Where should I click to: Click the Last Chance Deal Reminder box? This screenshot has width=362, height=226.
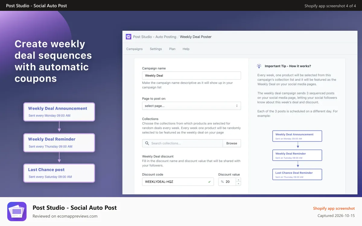click(297, 174)
